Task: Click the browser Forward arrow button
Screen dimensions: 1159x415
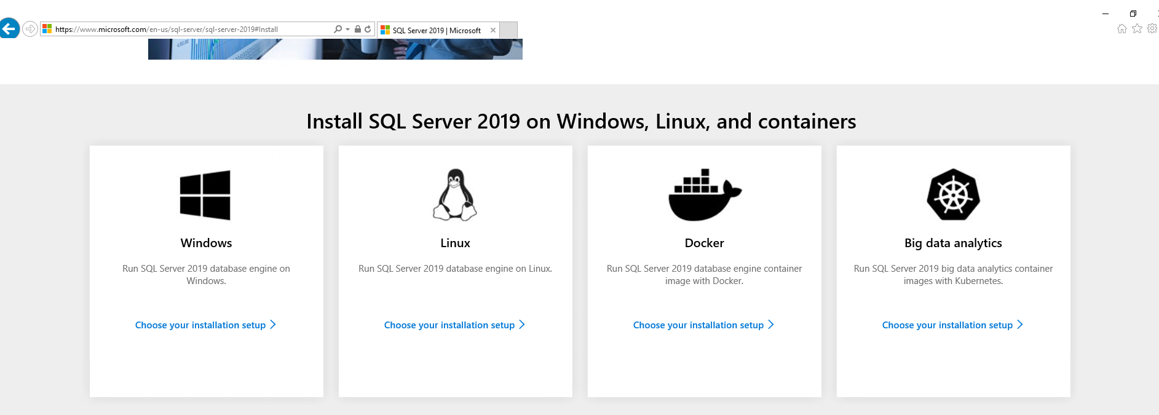Action: tap(30, 29)
